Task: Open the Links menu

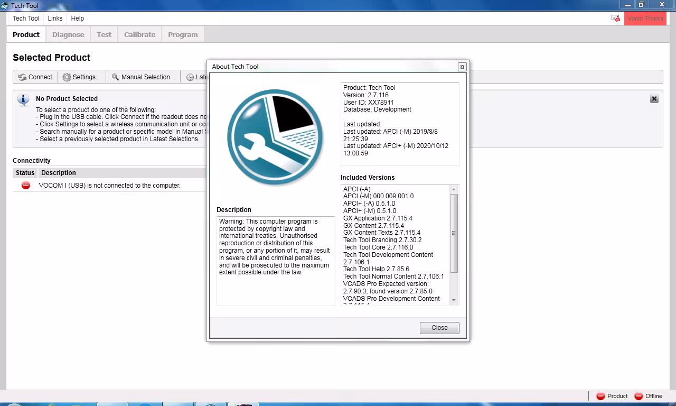Action: click(x=55, y=18)
